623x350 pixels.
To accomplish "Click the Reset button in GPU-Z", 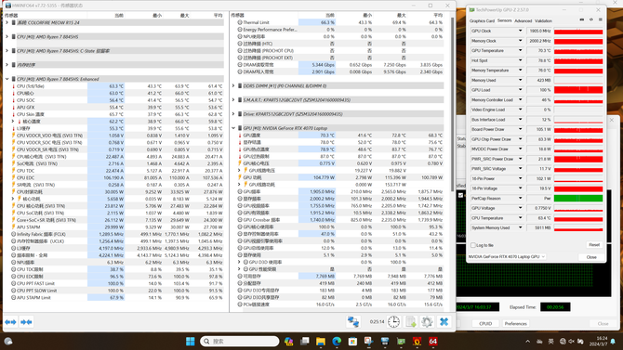I will point(594,245).
